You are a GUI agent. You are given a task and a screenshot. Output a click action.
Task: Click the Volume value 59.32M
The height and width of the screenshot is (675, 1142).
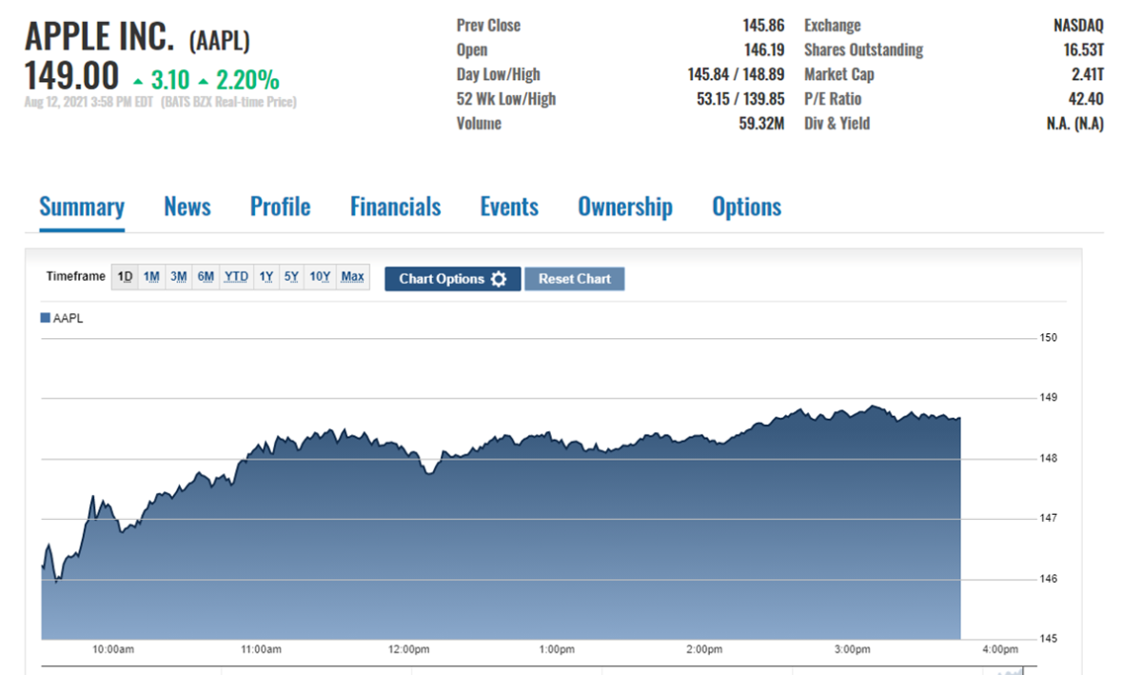761,124
